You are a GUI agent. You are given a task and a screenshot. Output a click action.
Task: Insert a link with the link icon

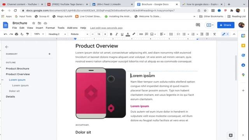tap(141, 34)
